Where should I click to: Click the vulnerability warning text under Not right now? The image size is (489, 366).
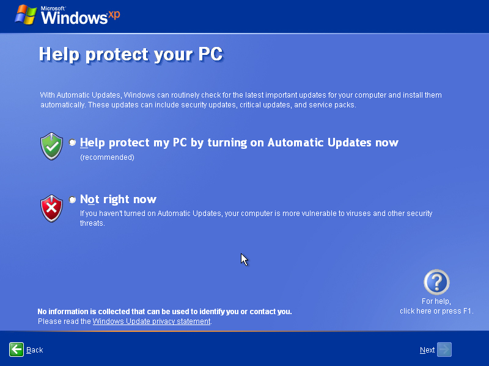(x=256, y=218)
